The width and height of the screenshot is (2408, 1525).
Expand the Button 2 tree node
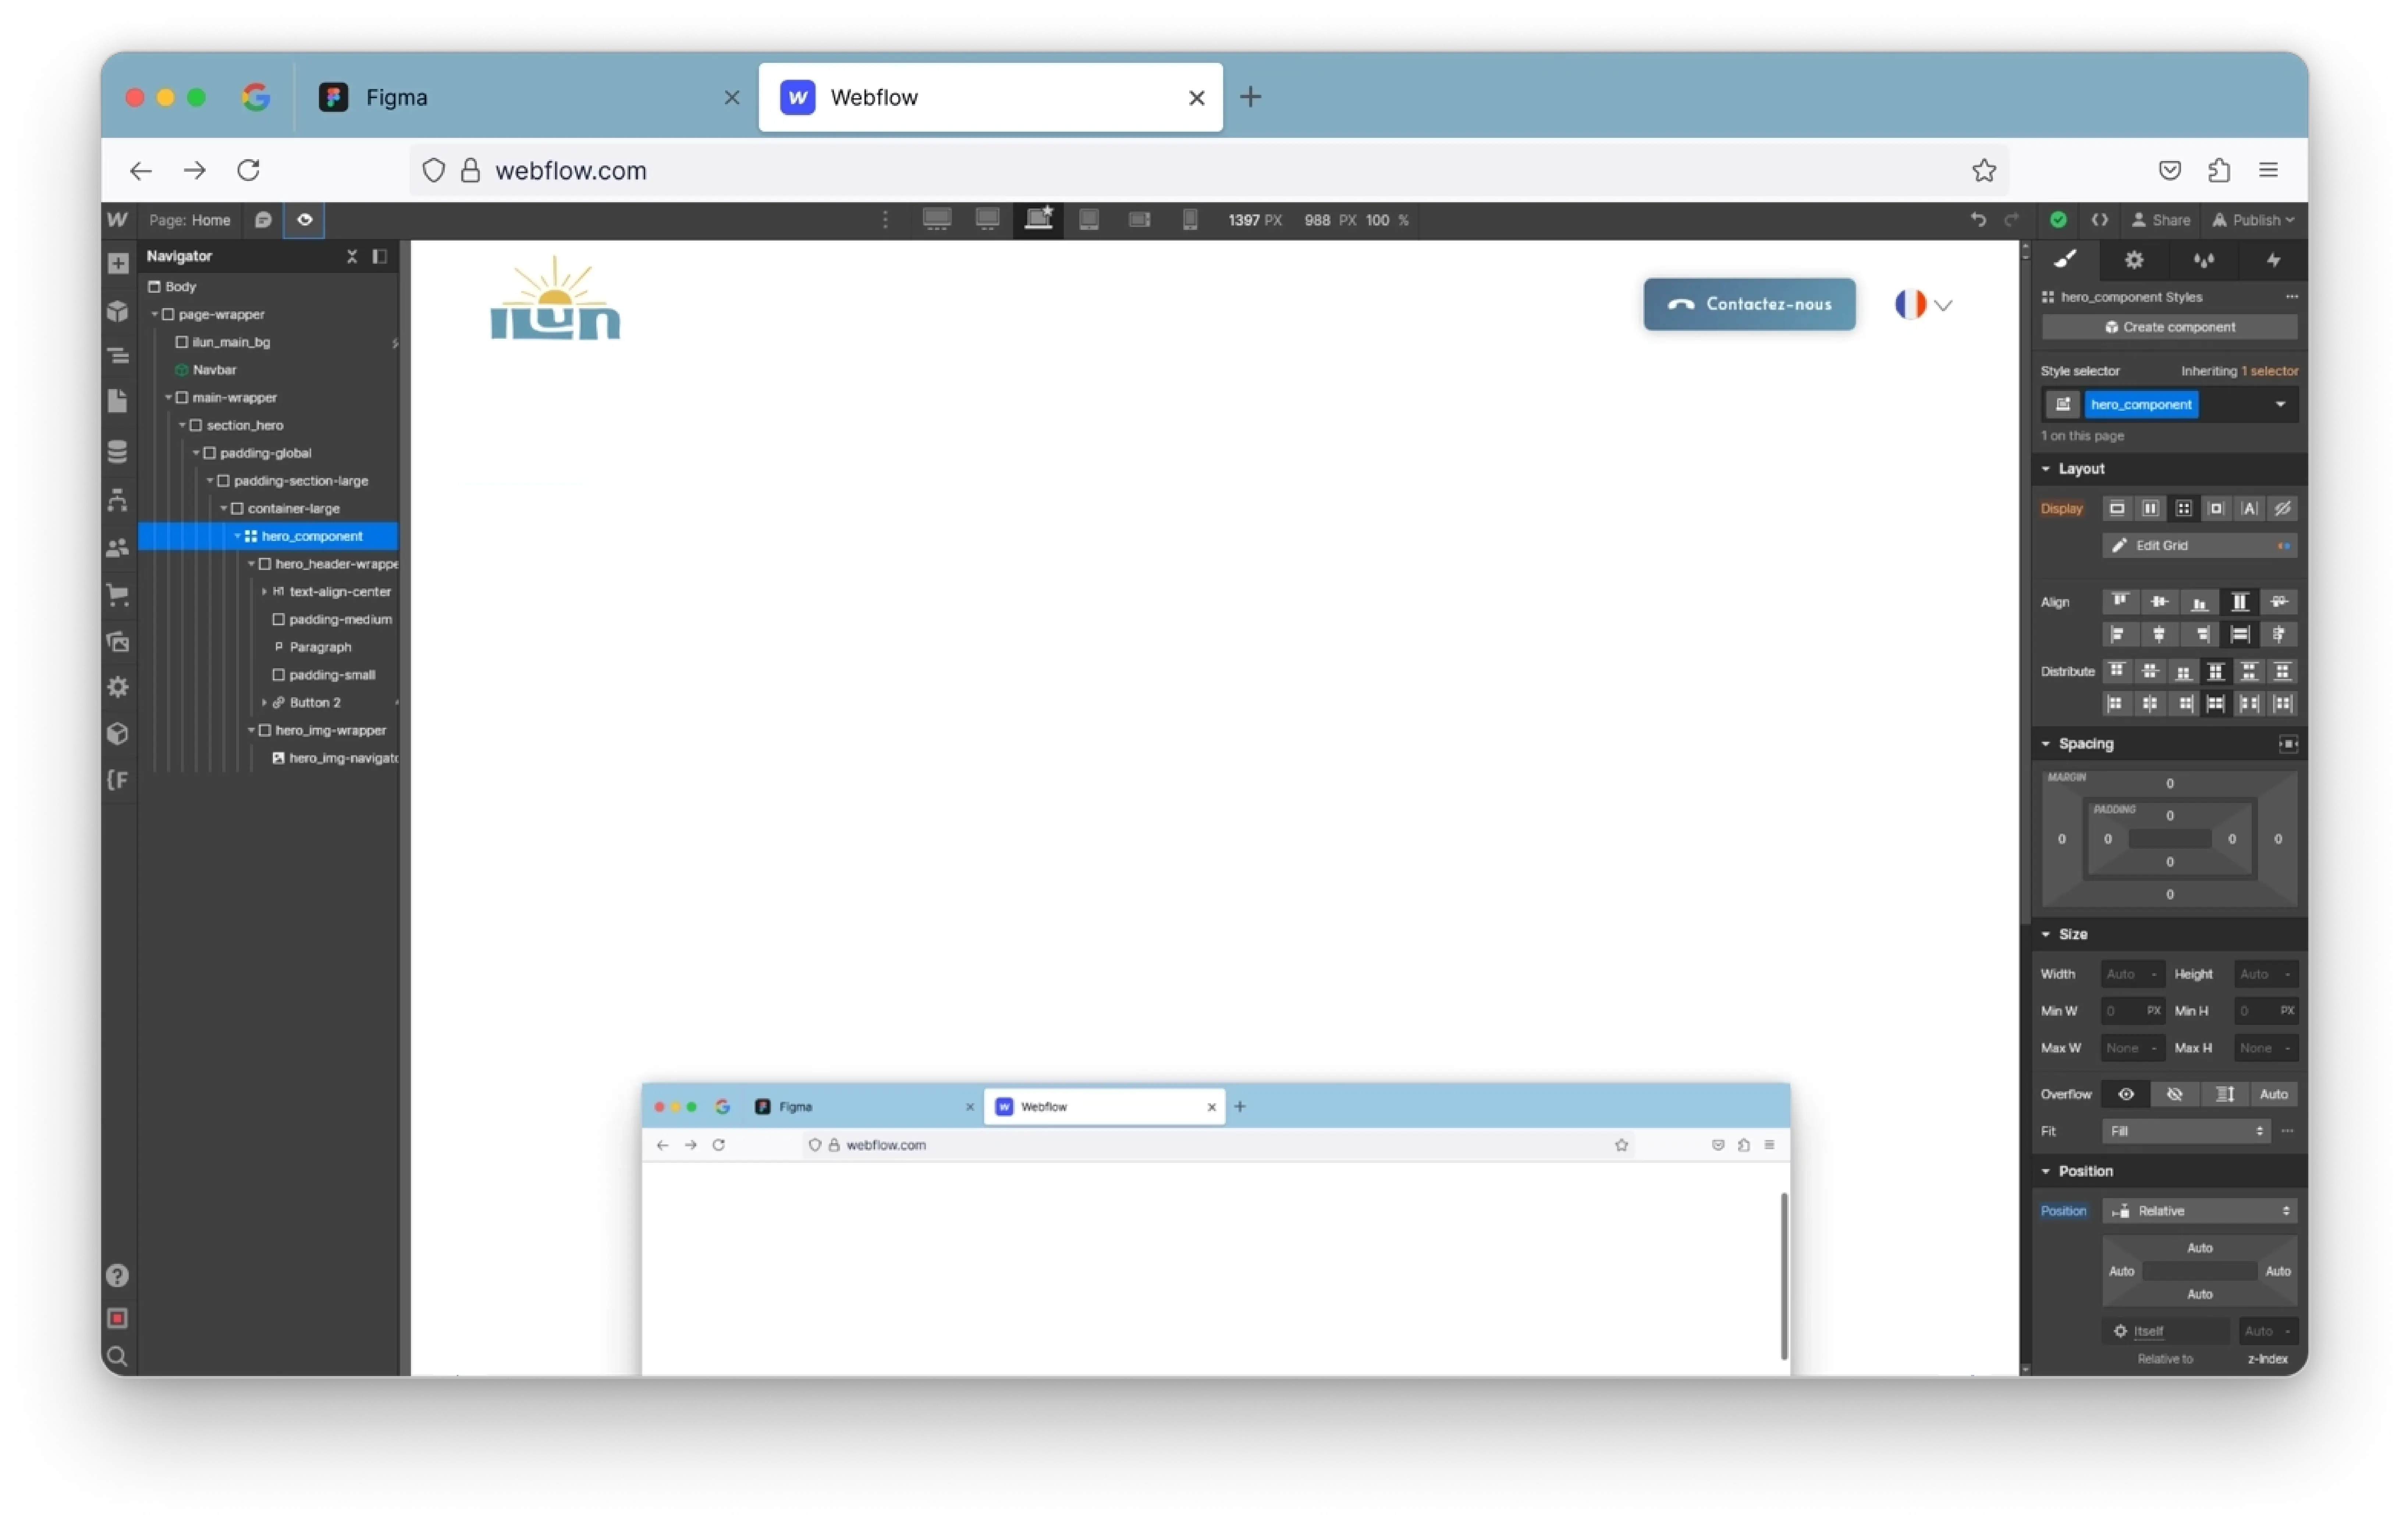[x=264, y=702]
